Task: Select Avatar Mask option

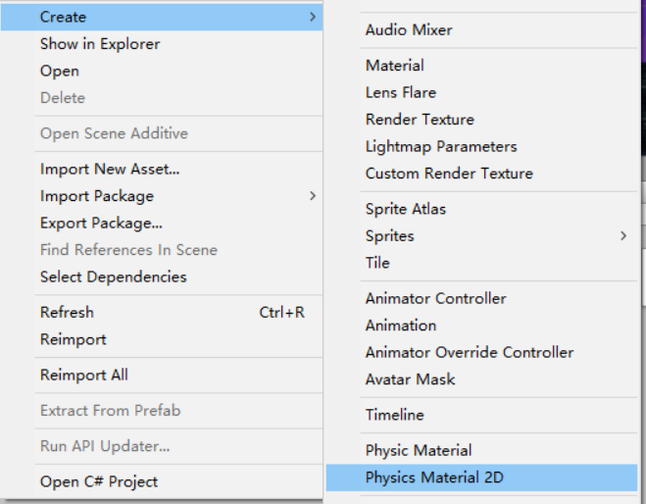Action: click(411, 379)
